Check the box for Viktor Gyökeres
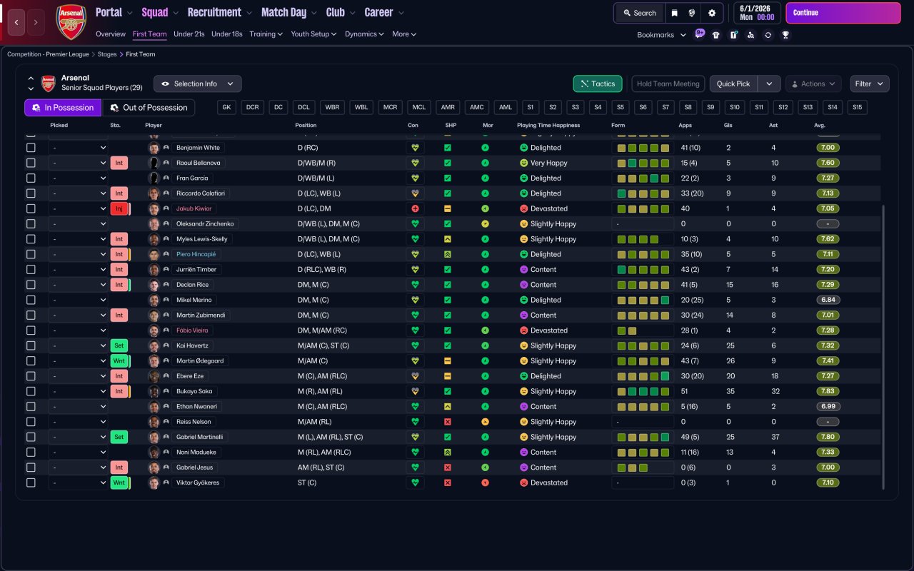Viewport: 914px width, 571px height. click(31, 482)
